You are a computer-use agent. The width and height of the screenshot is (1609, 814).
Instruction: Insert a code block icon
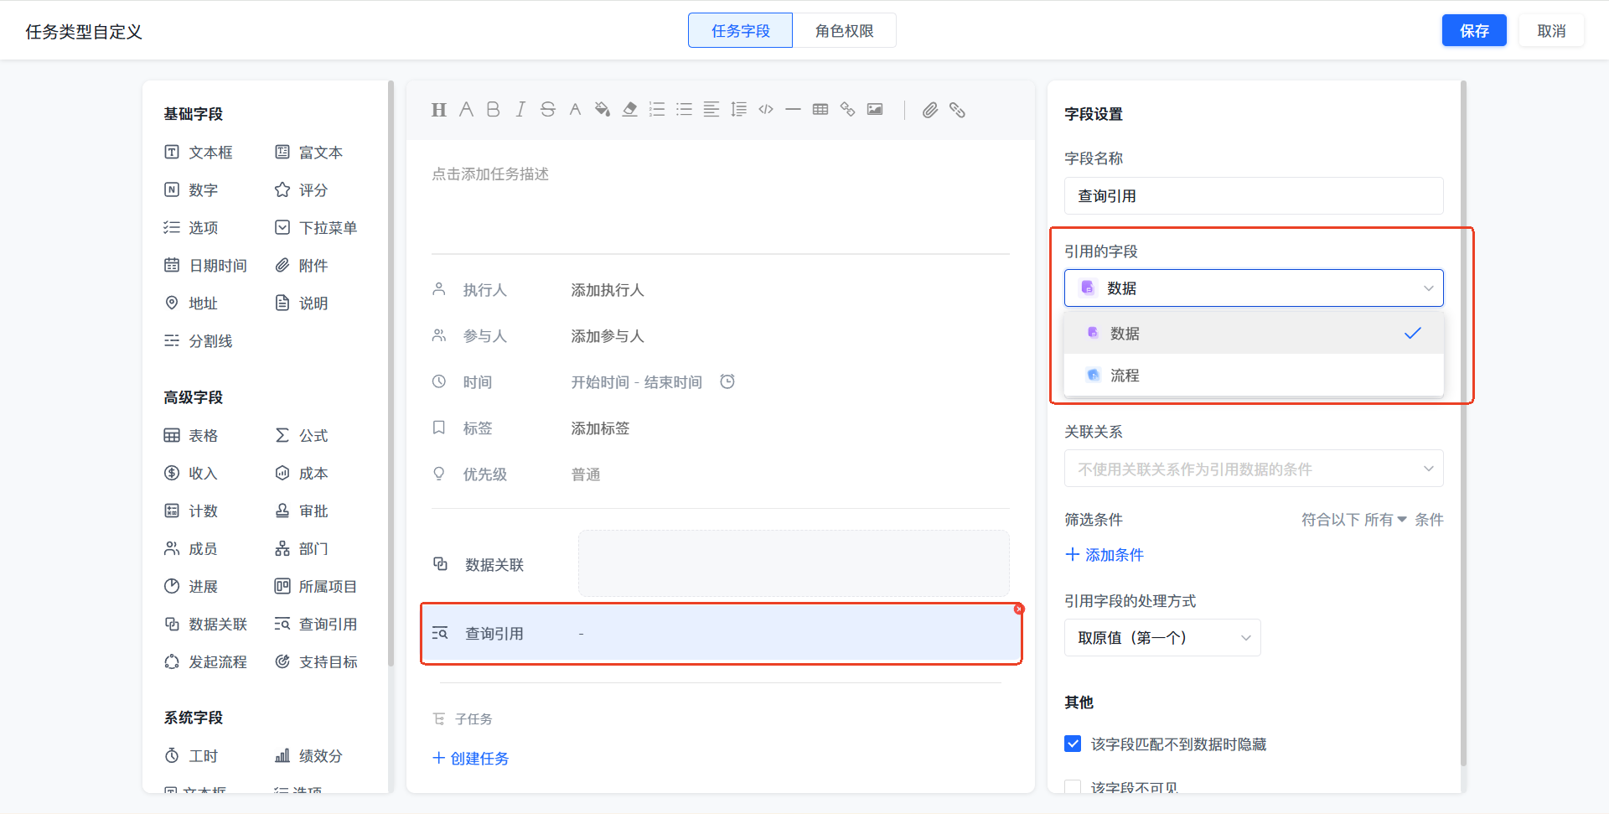coord(766,110)
